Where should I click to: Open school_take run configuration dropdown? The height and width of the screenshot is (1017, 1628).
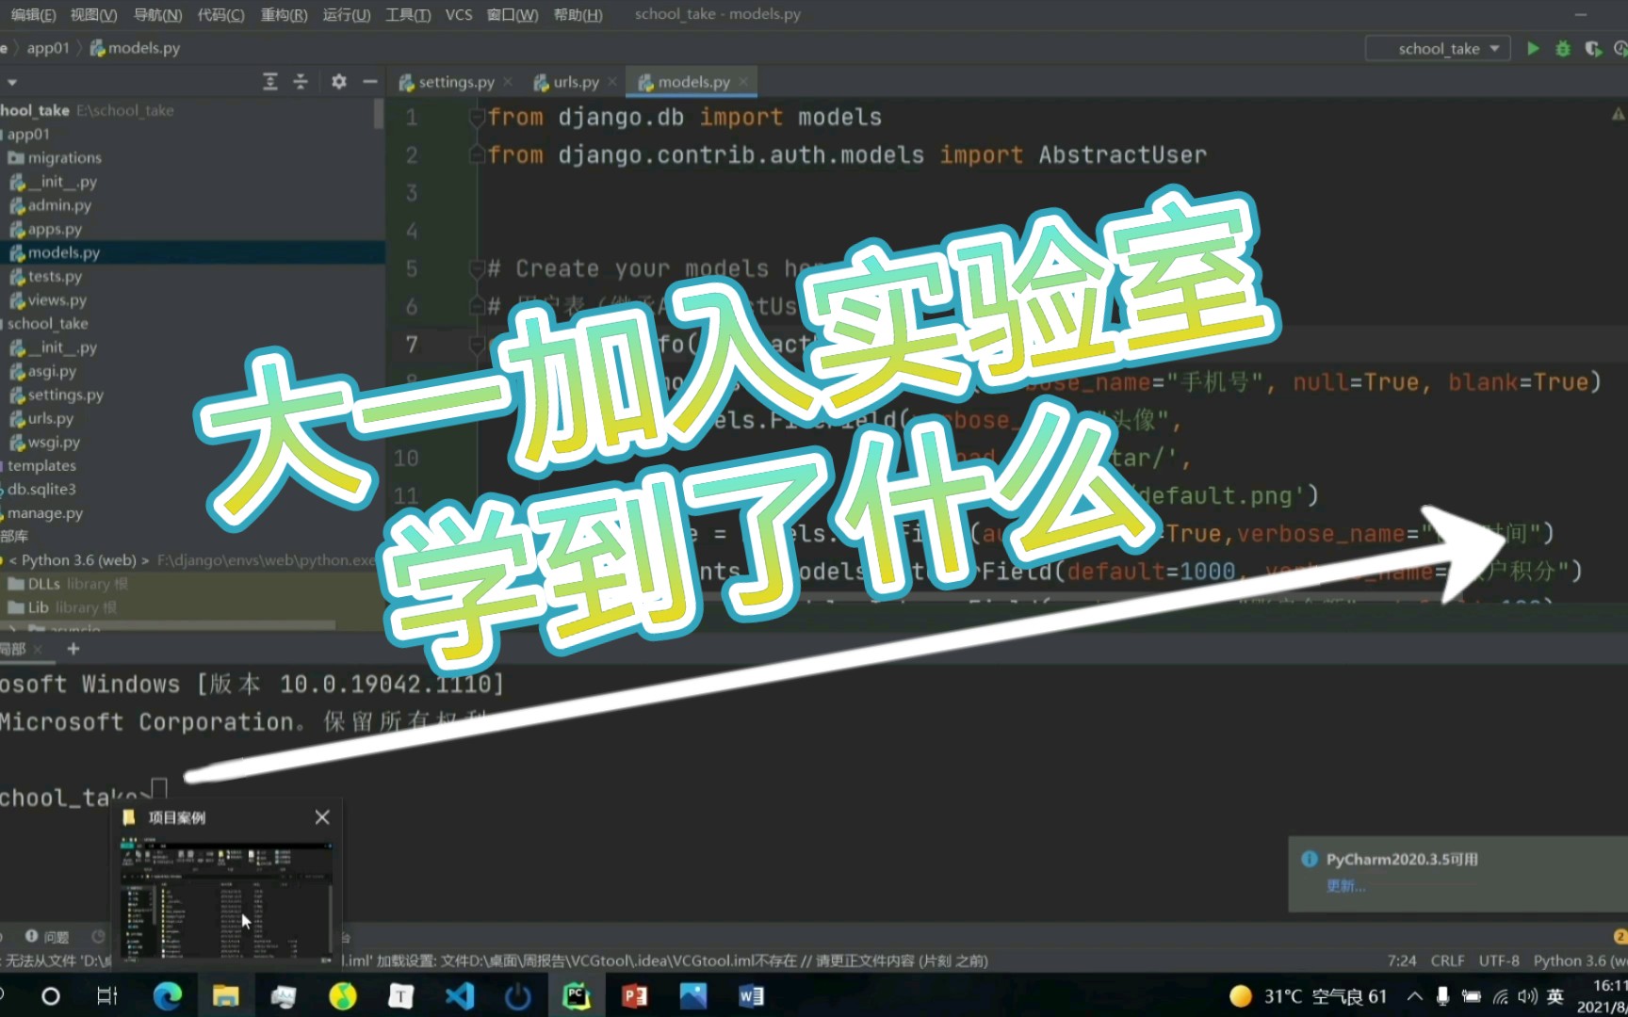[x=1437, y=48]
